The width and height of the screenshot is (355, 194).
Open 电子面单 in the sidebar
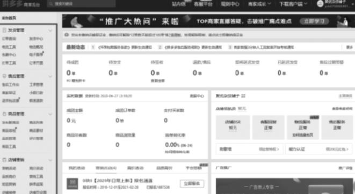36,55
